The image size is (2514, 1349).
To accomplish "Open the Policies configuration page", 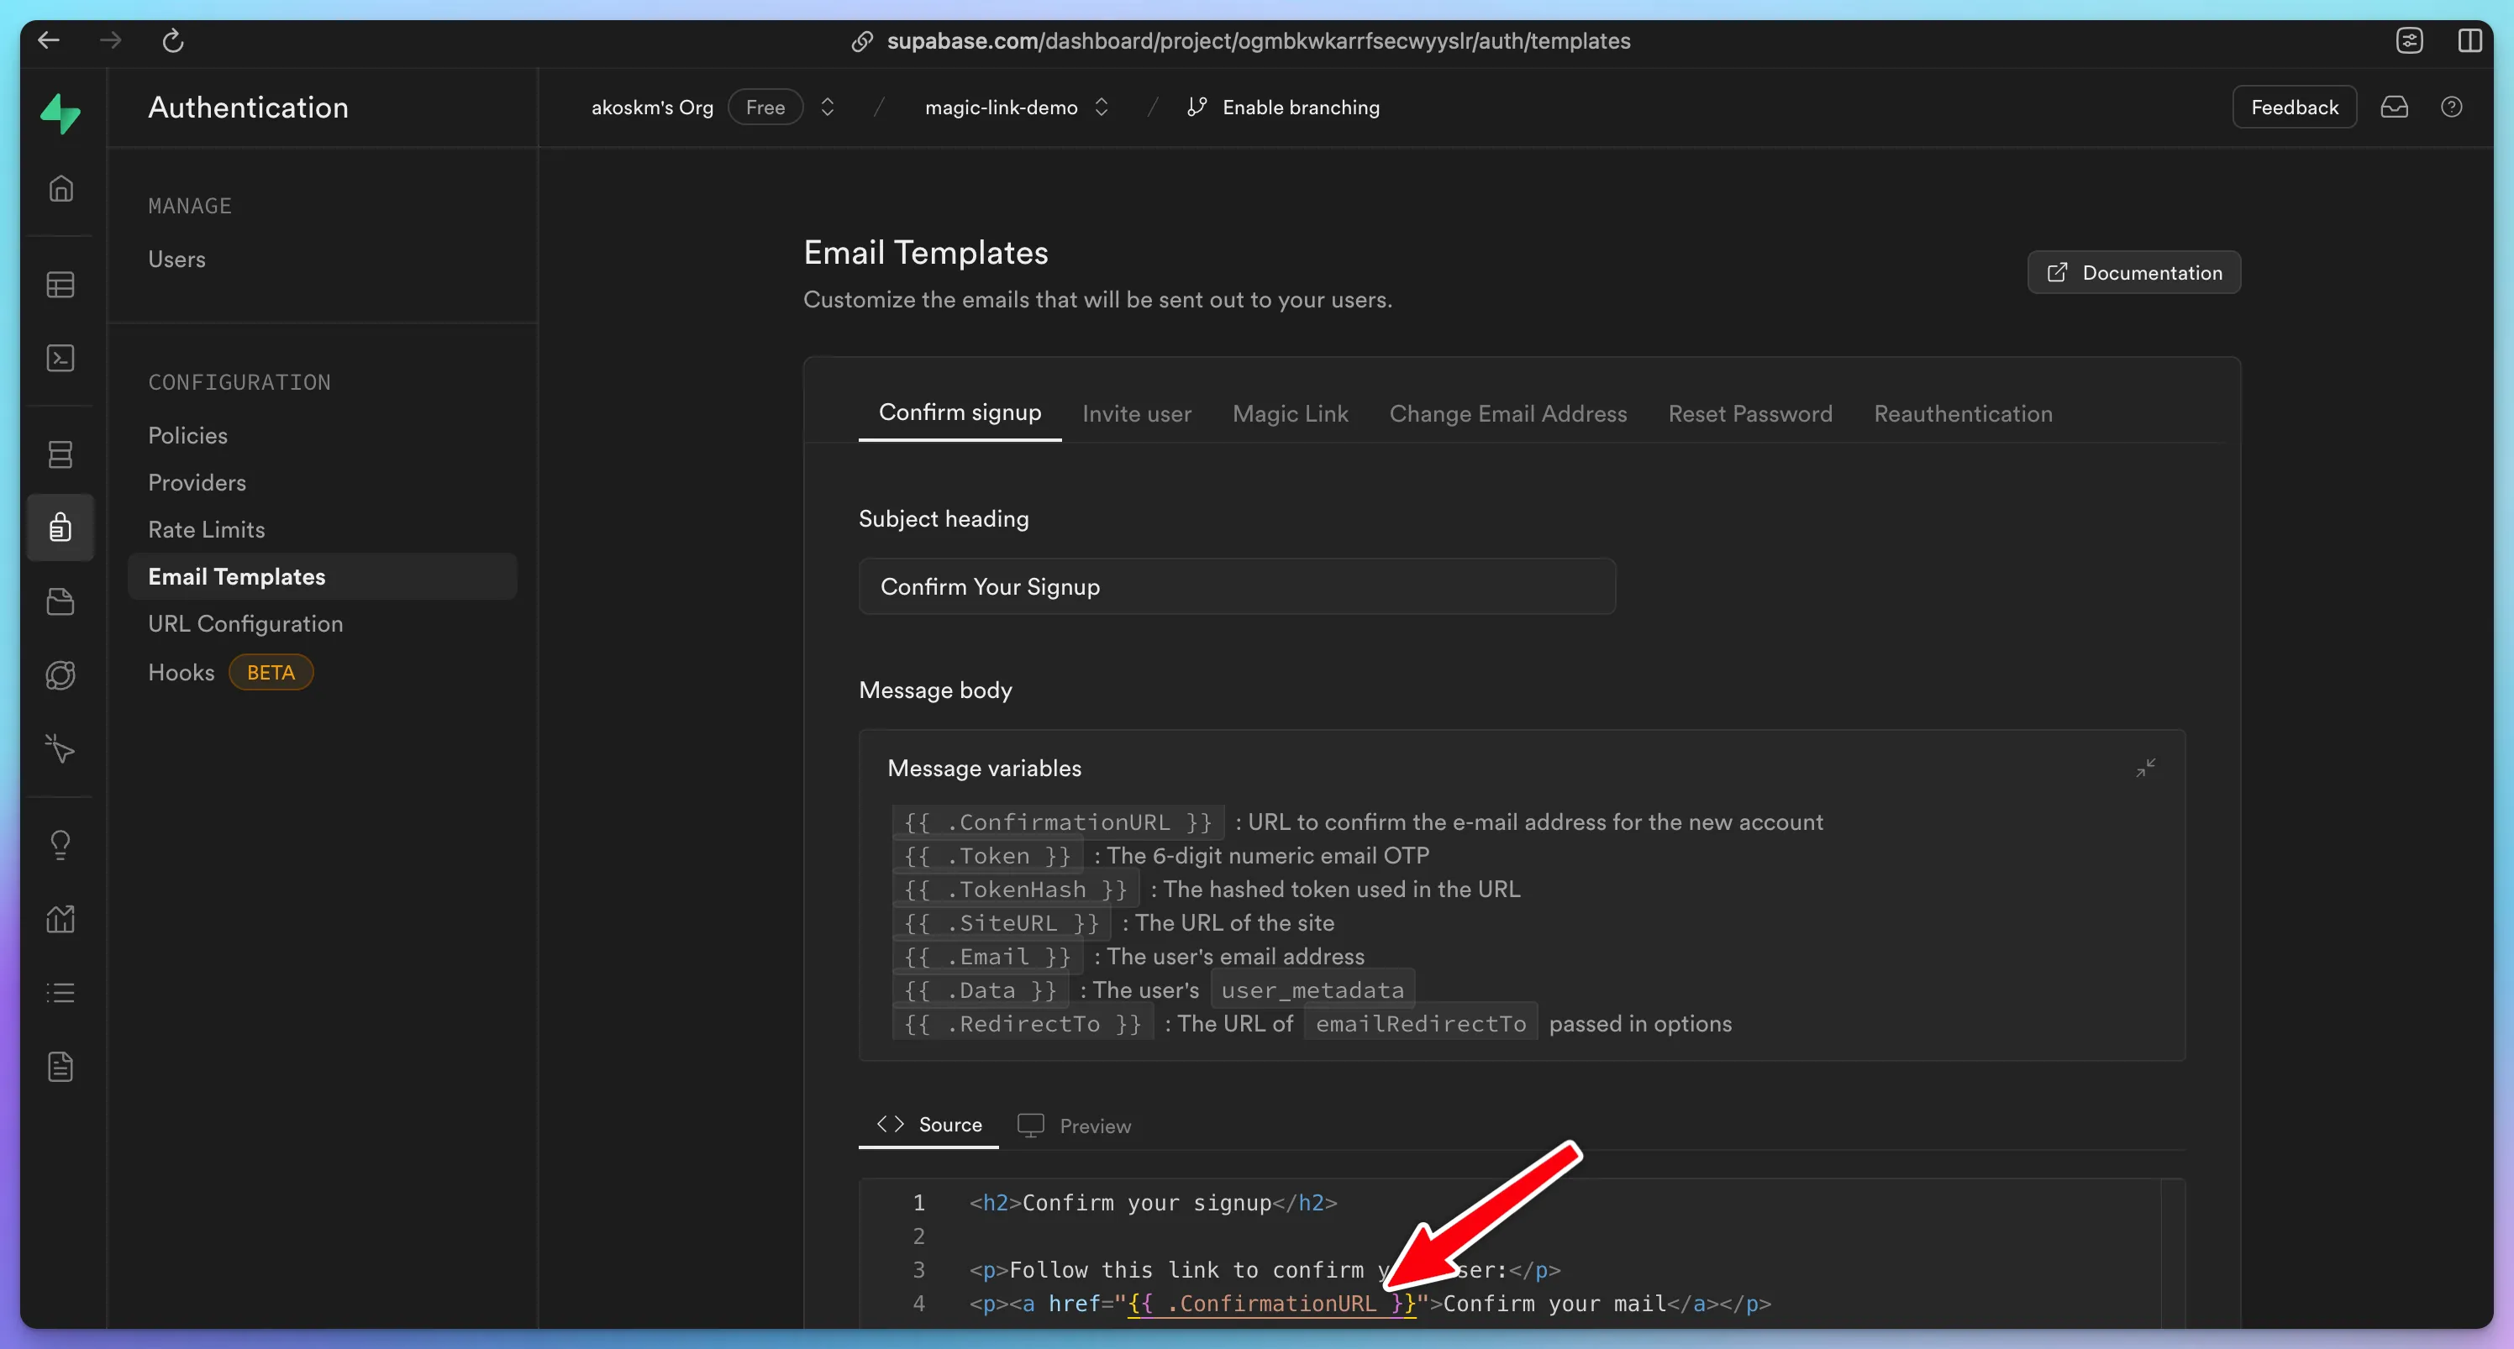I will tap(187, 435).
